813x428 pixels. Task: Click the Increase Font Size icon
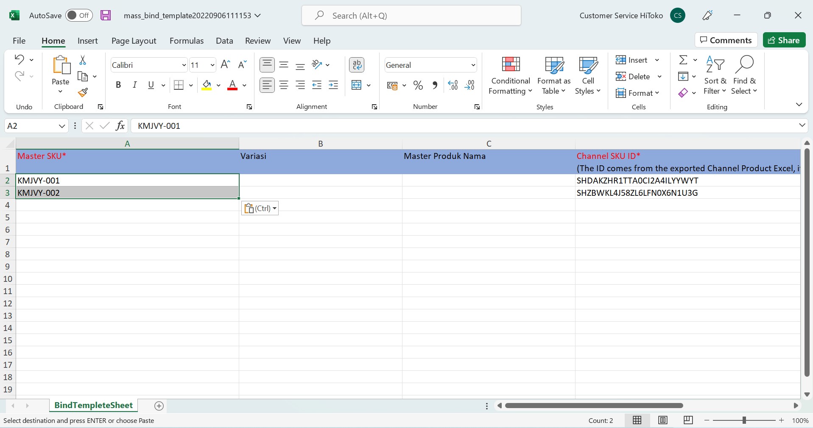226,65
